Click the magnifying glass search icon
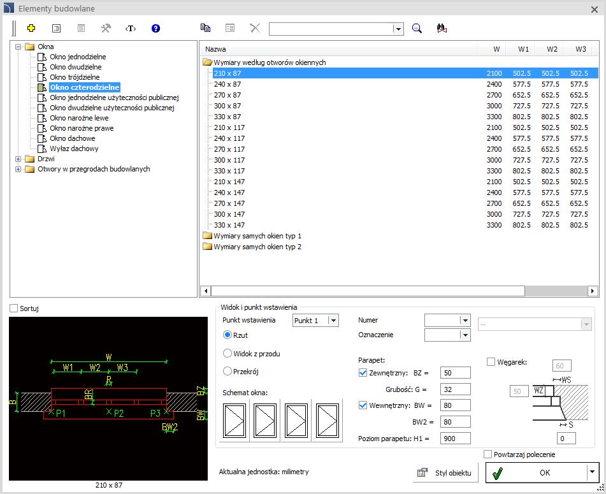 coord(417,28)
